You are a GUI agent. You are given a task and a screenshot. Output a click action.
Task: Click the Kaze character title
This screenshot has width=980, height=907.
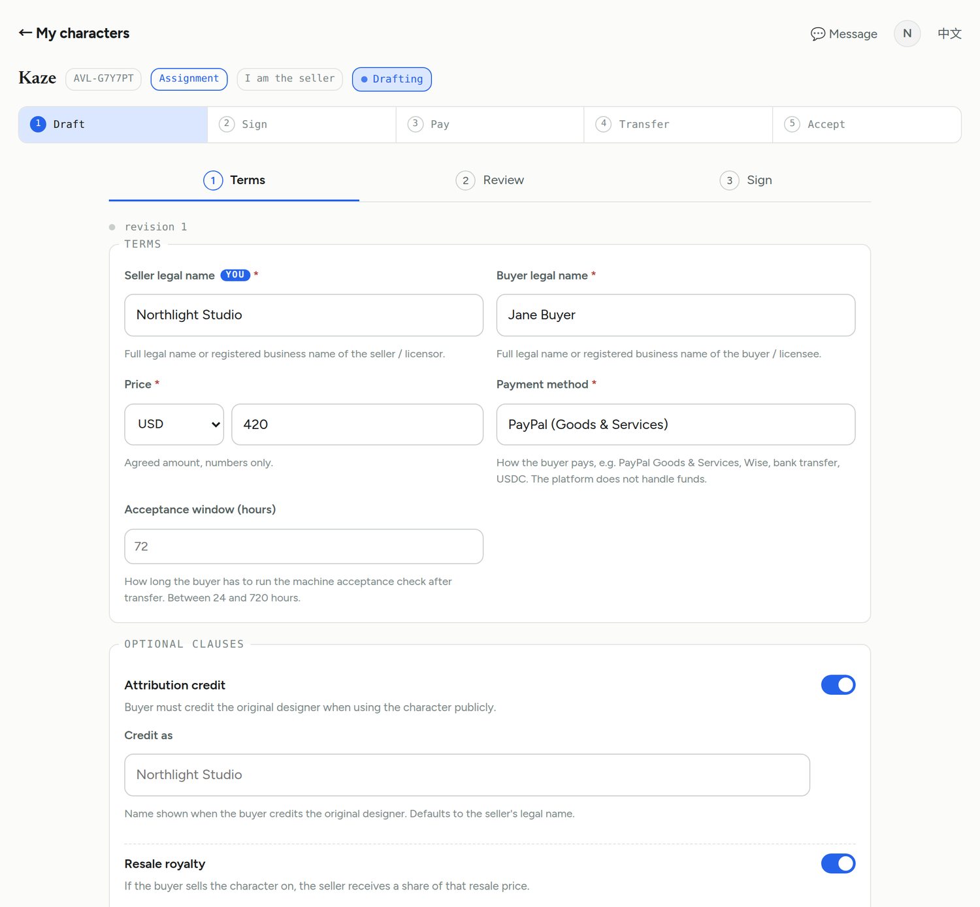[37, 78]
